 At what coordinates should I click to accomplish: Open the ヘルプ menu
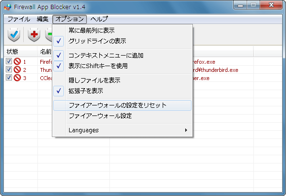(x=99, y=19)
